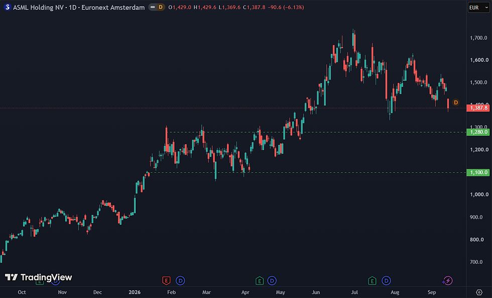Image resolution: width=492 pixels, height=298 pixels.
Task: Select the red 1,387.8 current price label
Action: (478, 108)
